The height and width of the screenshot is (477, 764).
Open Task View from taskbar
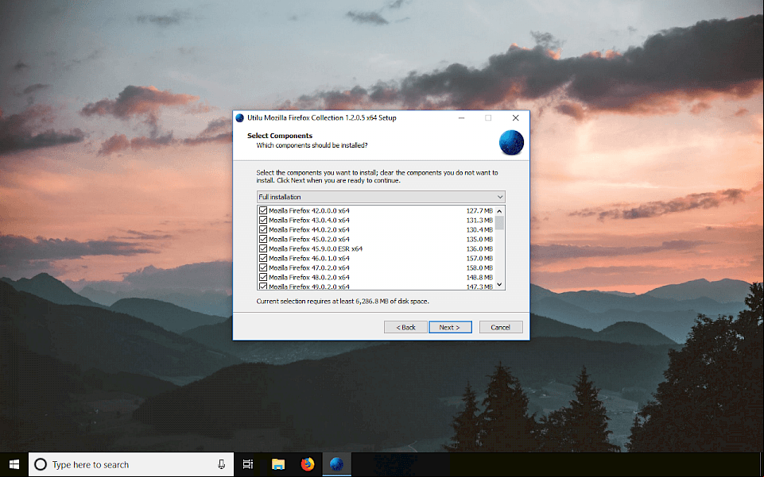[x=248, y=465]
